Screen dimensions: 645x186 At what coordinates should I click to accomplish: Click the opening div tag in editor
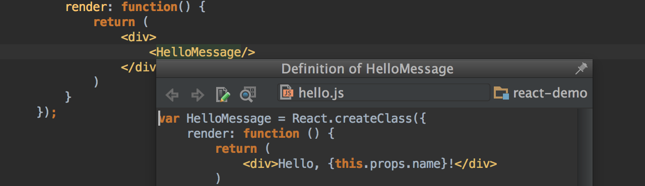point(139,37)
